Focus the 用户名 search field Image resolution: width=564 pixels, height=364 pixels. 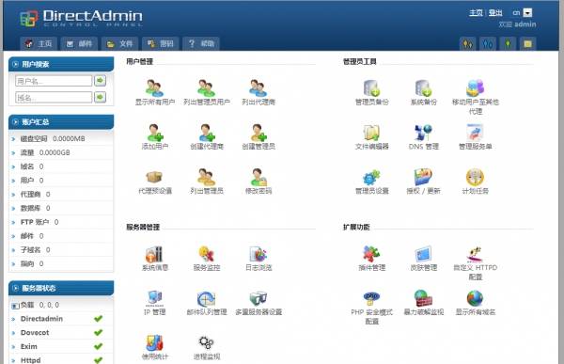tap(54, 81)
